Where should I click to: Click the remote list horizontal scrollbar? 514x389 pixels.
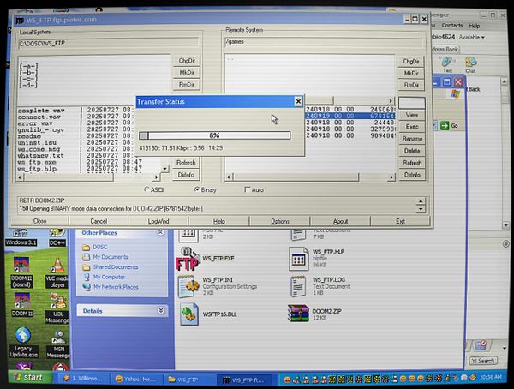[310, 177]
